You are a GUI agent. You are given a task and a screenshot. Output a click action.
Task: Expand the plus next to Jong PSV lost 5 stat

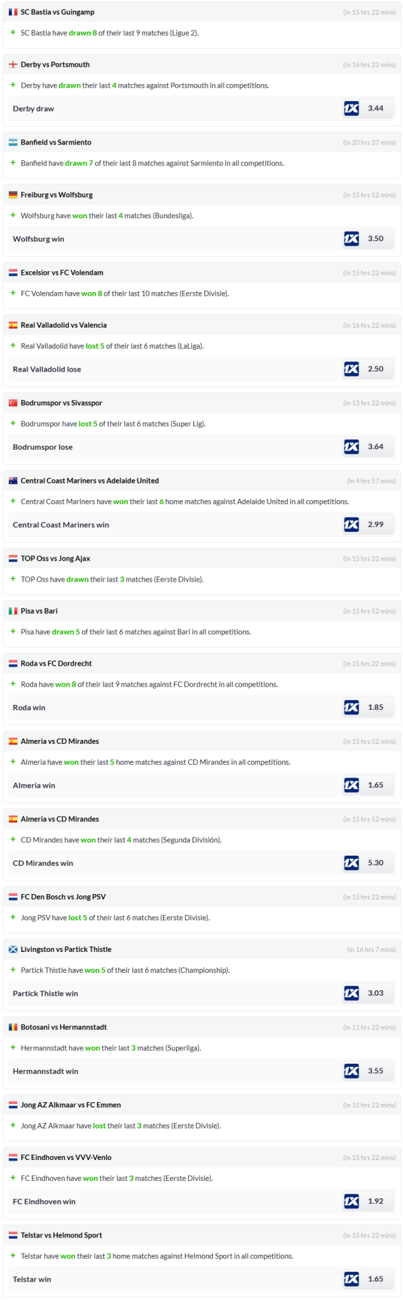[13, 918]
